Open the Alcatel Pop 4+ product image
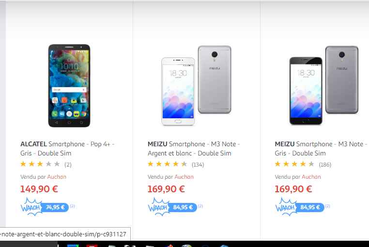This screenshot has height=247, width=369. [x=69, y=86]
